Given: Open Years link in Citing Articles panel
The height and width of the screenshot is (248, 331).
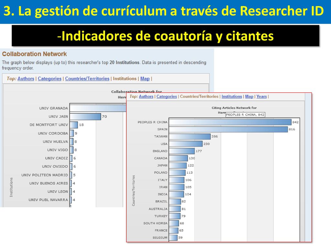Looking at the screenshot, I should (262, 96).
